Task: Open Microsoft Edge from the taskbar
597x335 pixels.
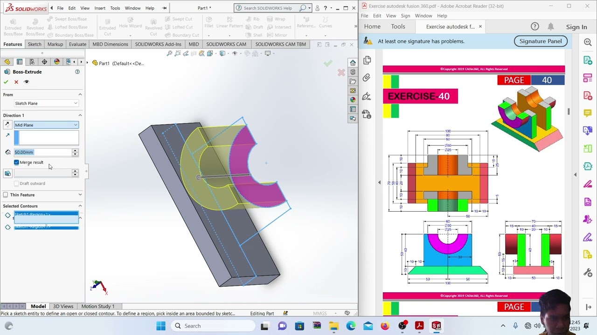Action: [351, 326]
